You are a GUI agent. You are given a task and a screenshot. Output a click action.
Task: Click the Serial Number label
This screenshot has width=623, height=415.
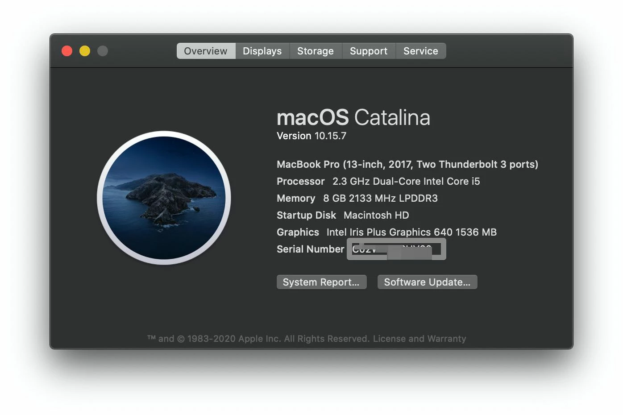click(x=311, y=249)
